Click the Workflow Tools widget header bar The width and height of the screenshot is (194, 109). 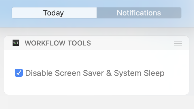[x=97, y=43]
